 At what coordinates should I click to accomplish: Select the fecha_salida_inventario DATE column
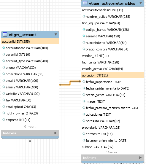112,88
